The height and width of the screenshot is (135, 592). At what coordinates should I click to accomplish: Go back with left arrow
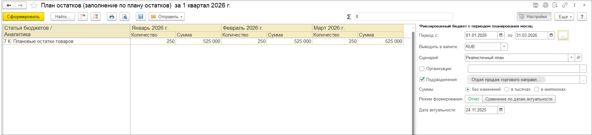coord(9,5)
